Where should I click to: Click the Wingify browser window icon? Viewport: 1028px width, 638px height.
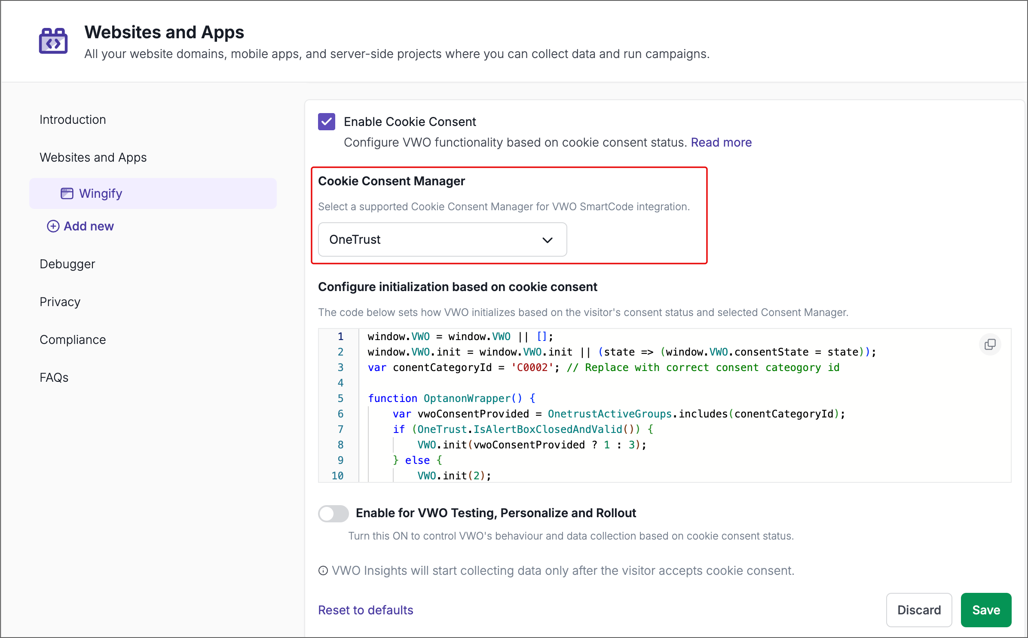click(x=67, y=193)
